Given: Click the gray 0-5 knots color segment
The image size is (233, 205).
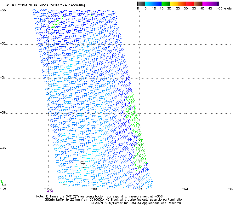Looking at the screenshot, I should pyautogui.click(x=141, y=4).
